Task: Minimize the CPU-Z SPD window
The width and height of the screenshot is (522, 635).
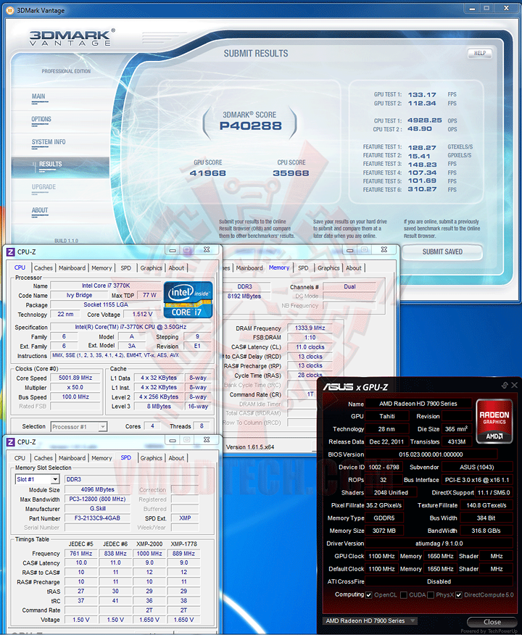Action: tap(173, 440)
